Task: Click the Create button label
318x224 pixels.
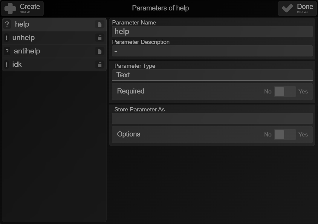Action: pos(30,7)
